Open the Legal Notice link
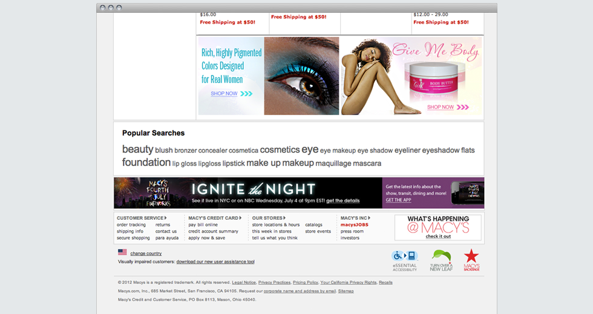Screen dimensions: 593x314 pos(244,283)
